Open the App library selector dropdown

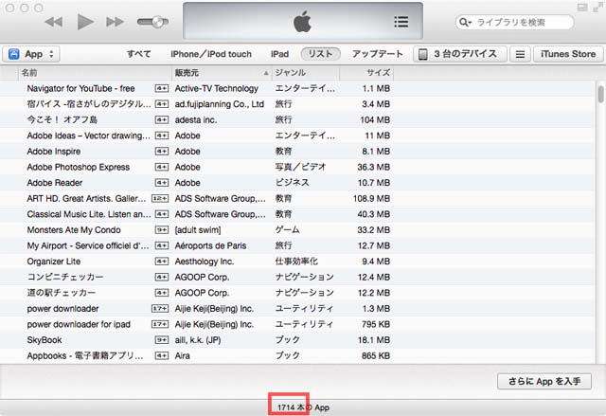tap(31, 54)
